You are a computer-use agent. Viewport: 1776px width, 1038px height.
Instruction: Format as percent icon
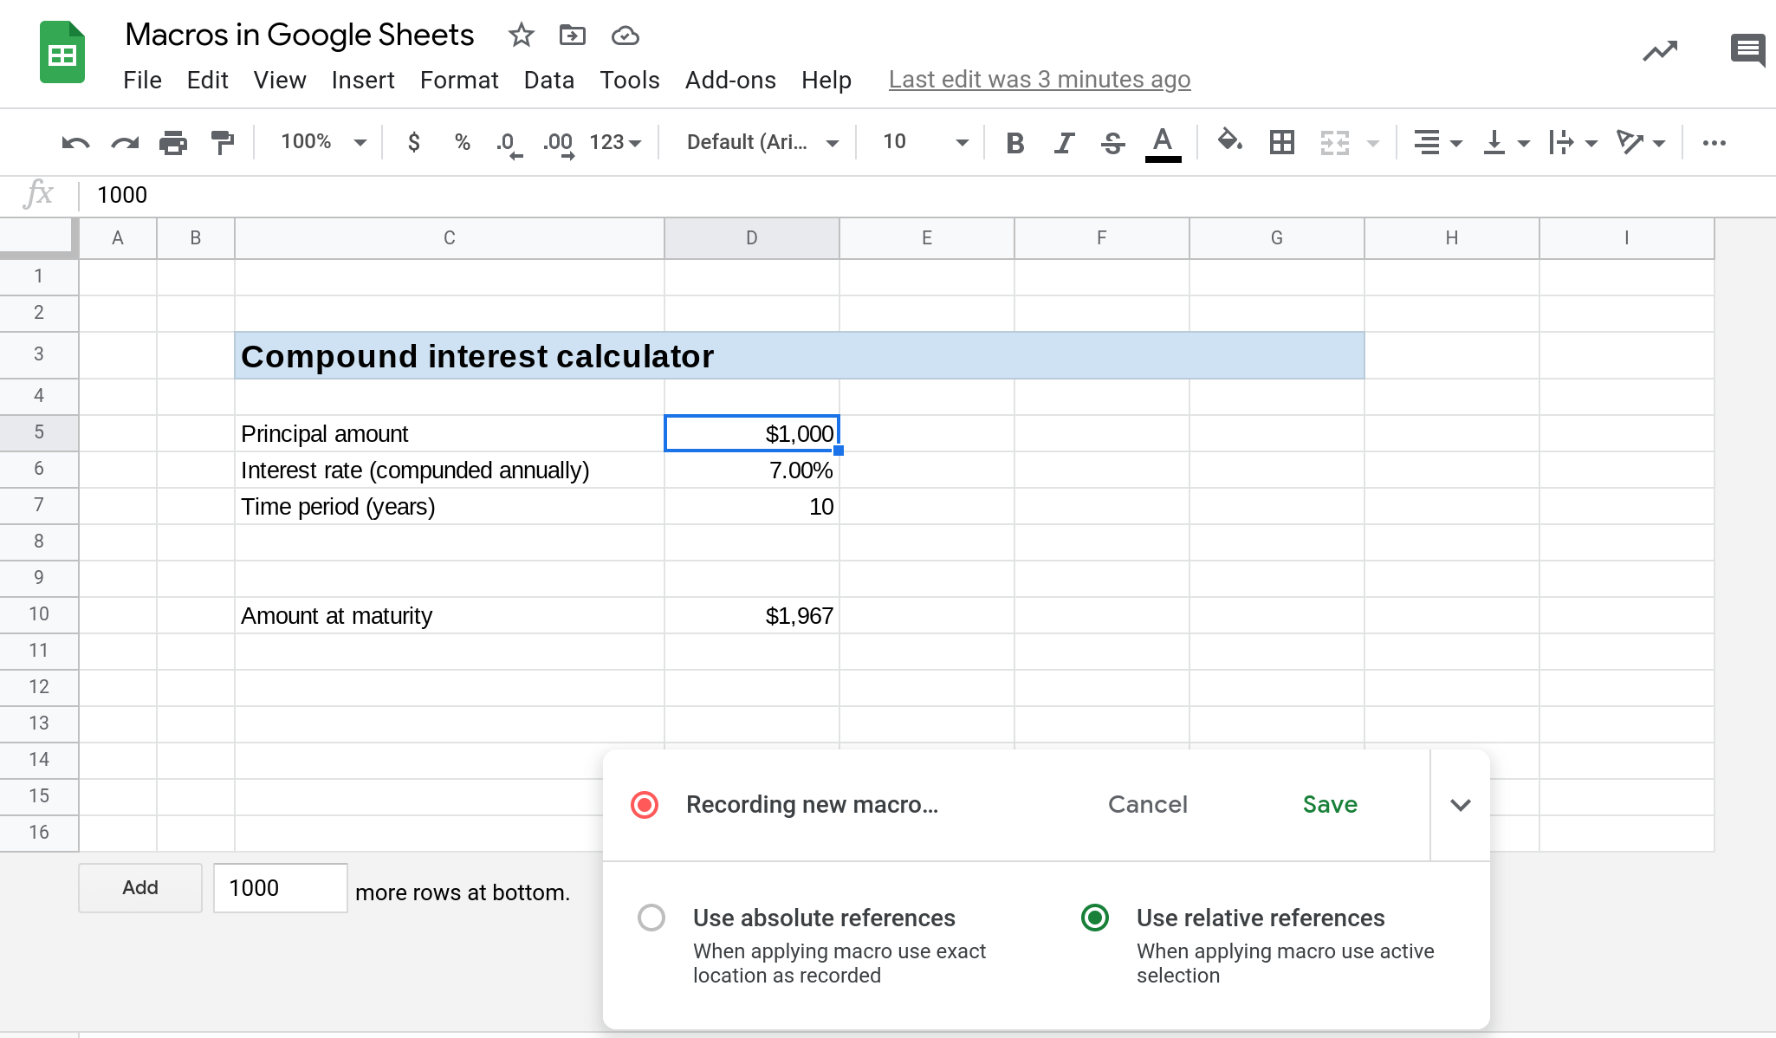click(x=463, y=142)
